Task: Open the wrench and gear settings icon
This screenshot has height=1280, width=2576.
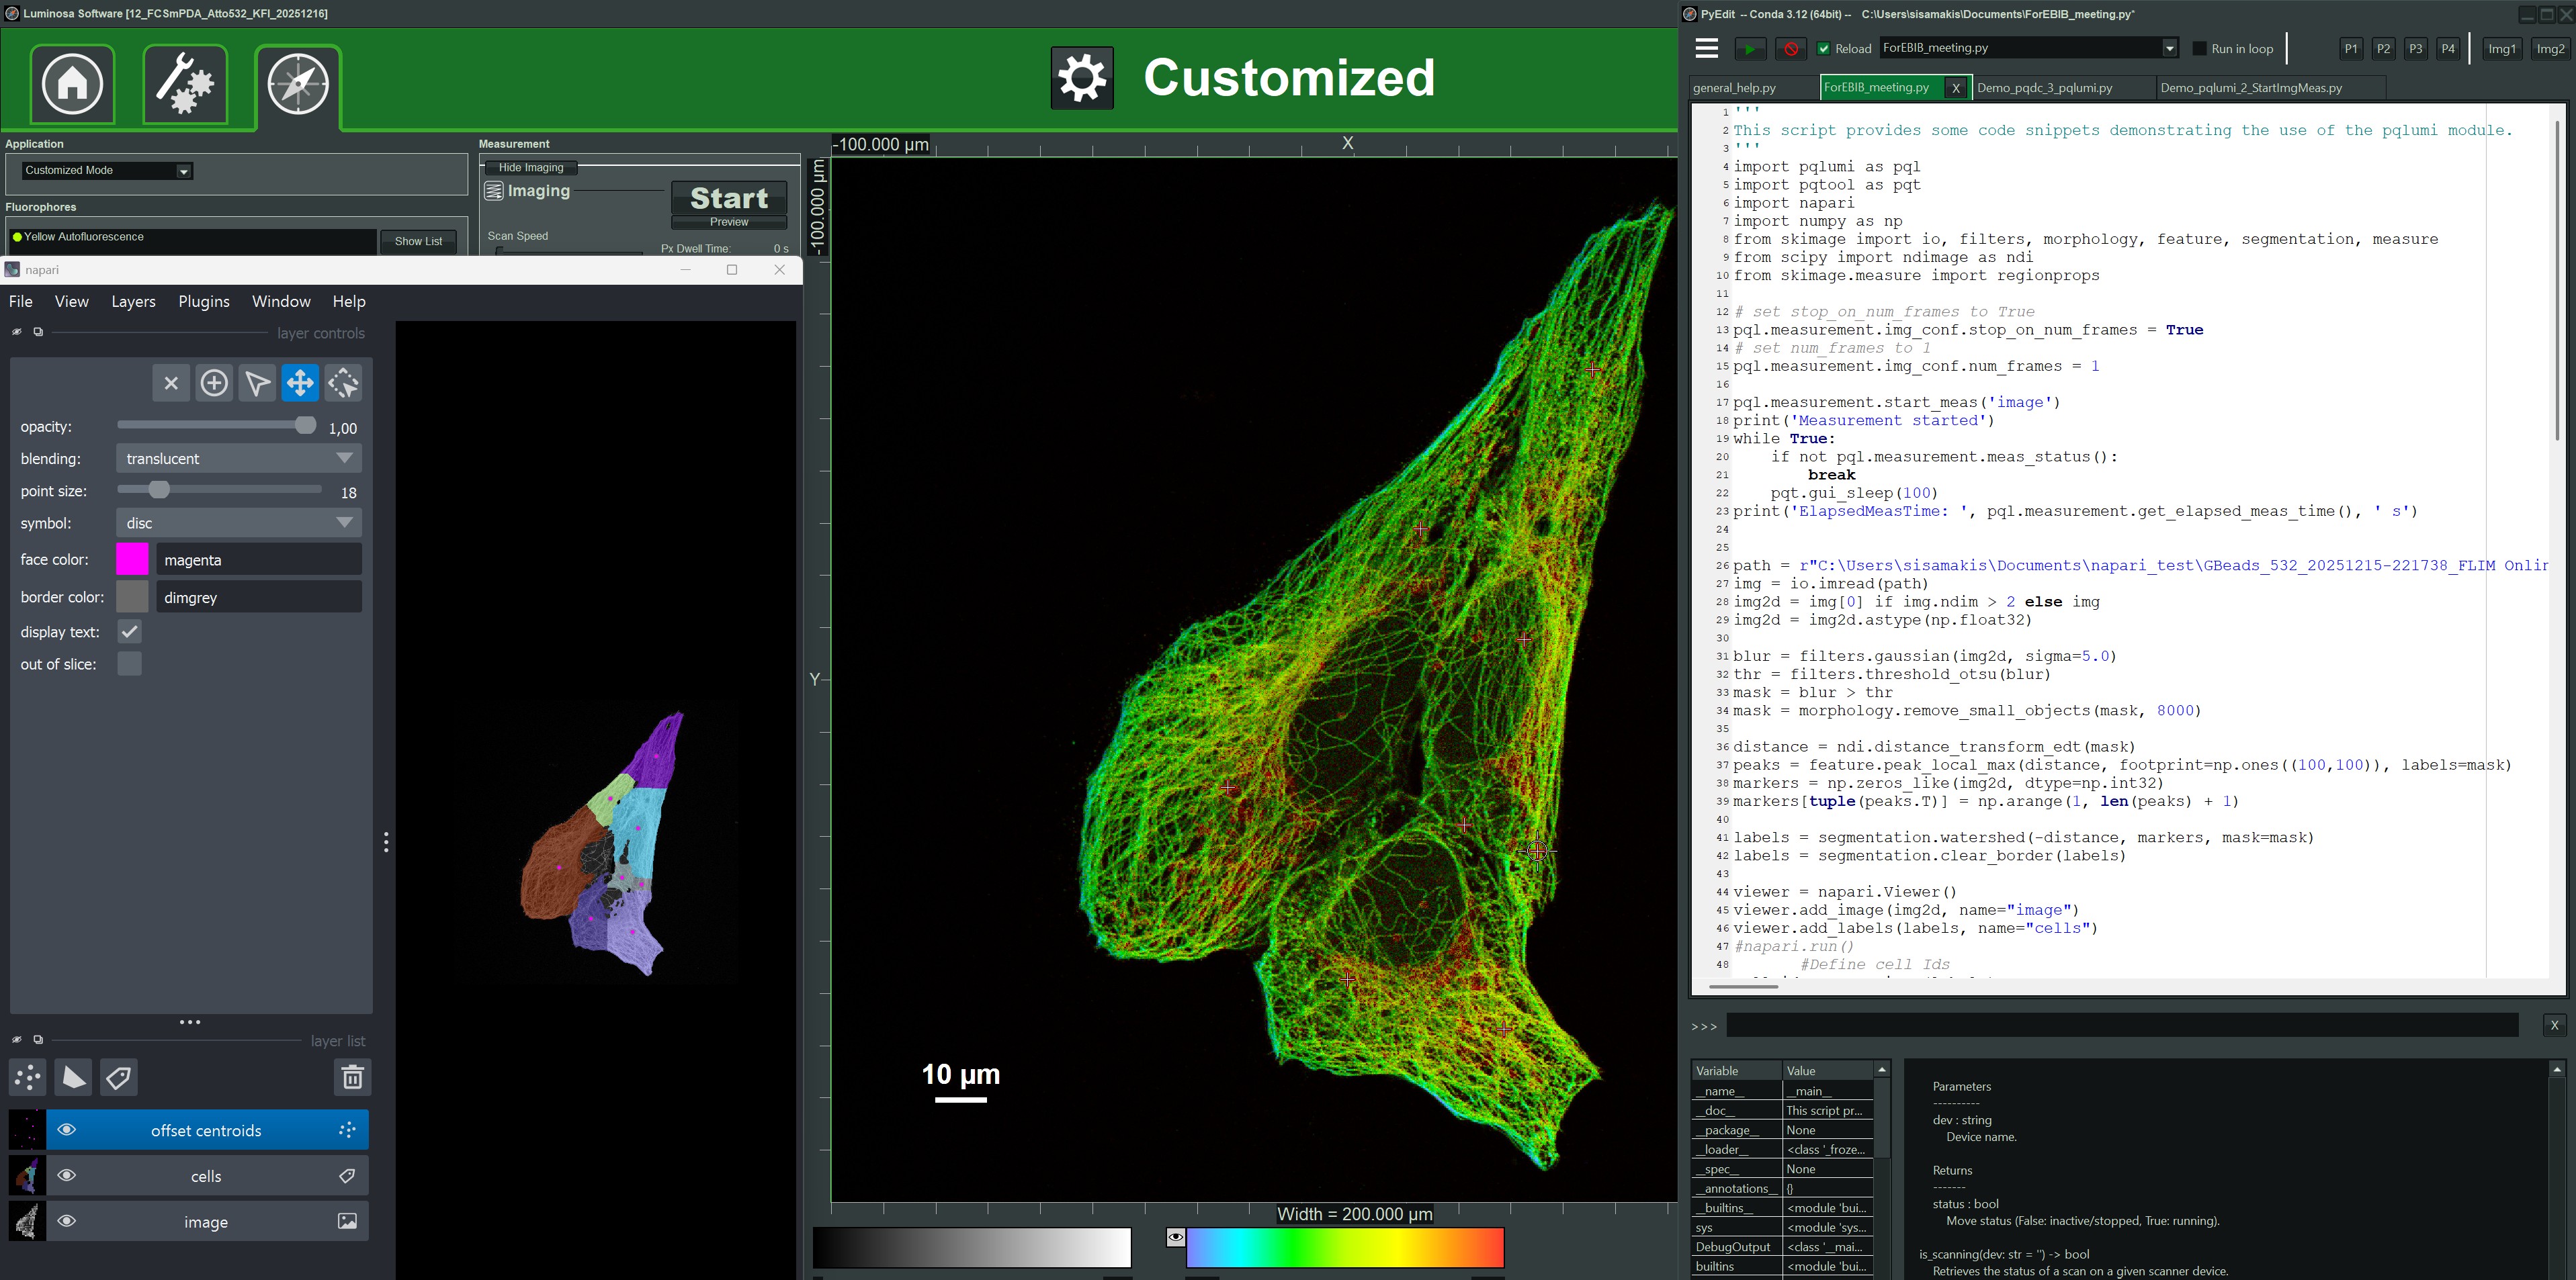Action: point(185,84)
